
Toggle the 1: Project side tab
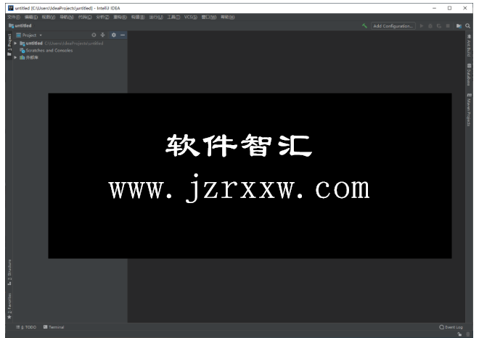pos(9,44)
